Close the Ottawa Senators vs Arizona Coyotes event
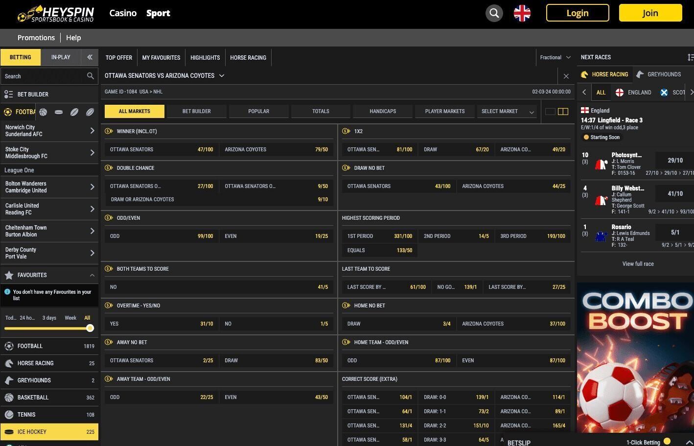 coord(566,76)
